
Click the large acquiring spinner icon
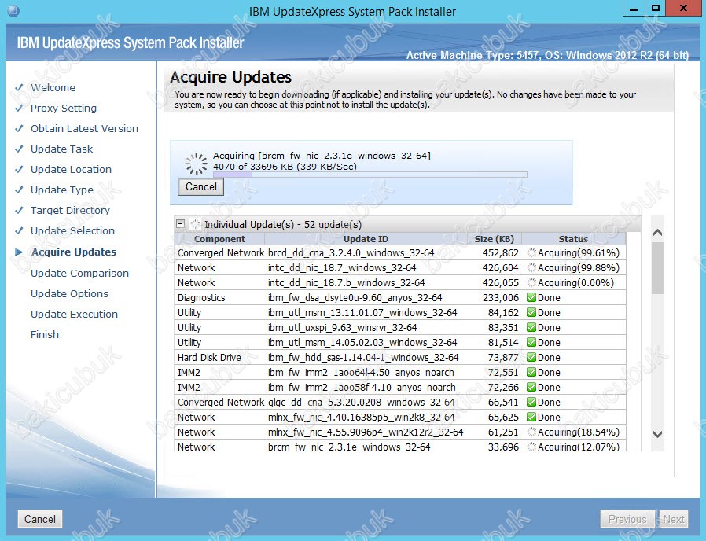(x=197, y=164)
